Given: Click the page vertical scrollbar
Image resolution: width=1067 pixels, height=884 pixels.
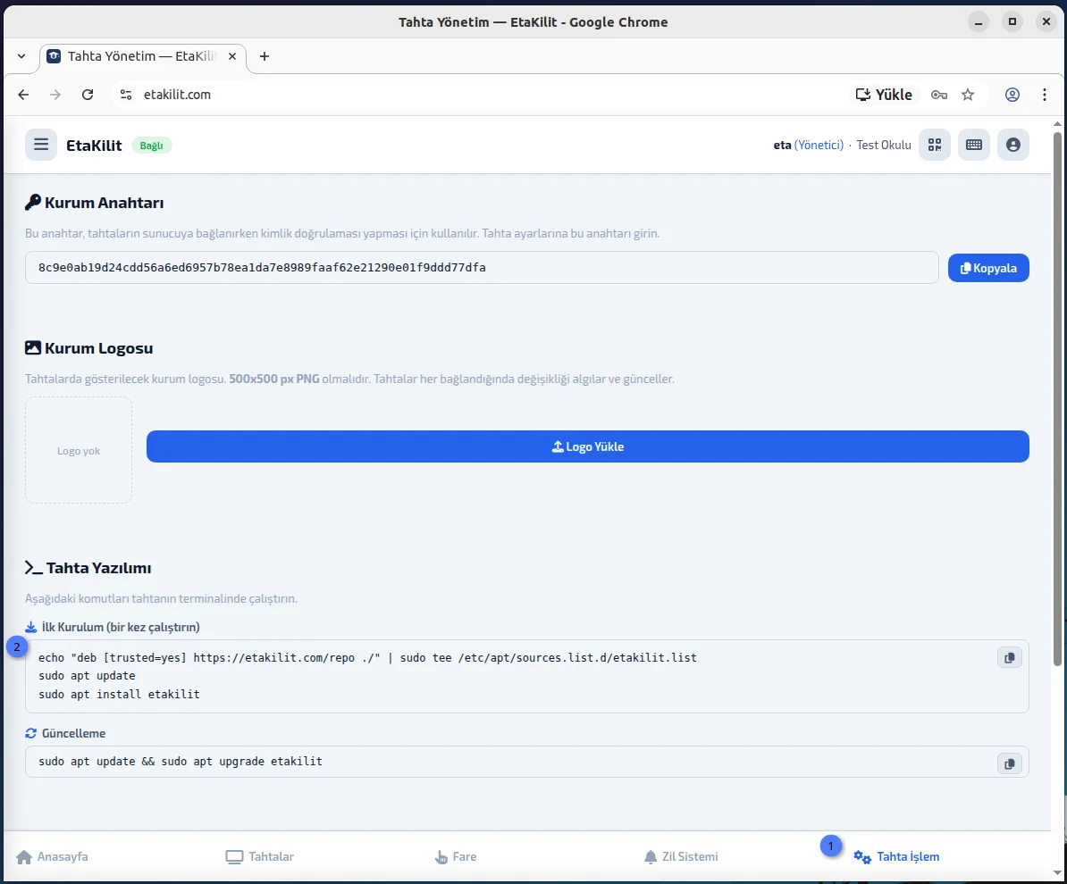Looking at the screenshot, I should 1057,398.
